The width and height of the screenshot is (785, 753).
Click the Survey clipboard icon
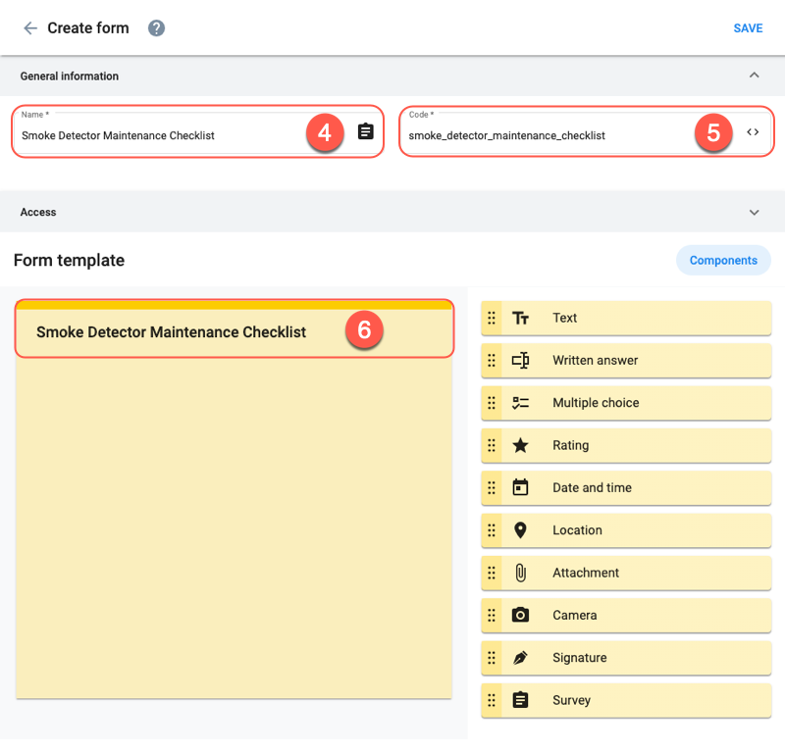pyautogui.click(x=520, y=700)
